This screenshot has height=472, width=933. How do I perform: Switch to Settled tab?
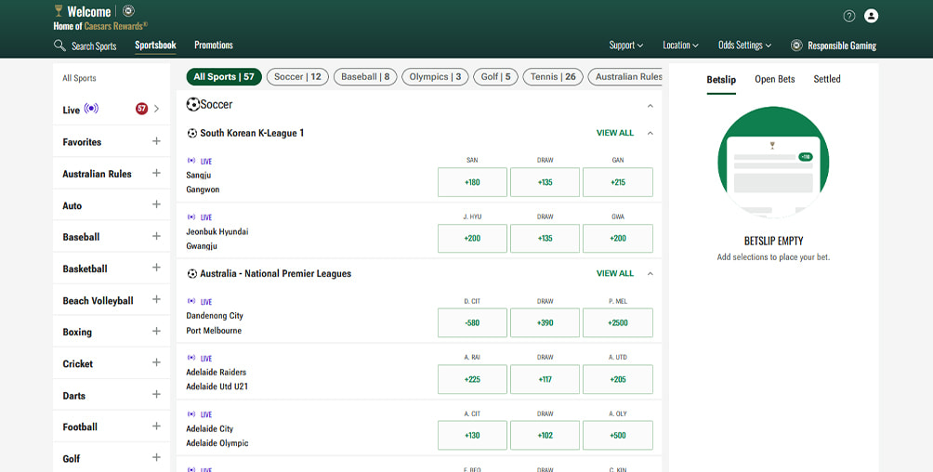(827, 79)
